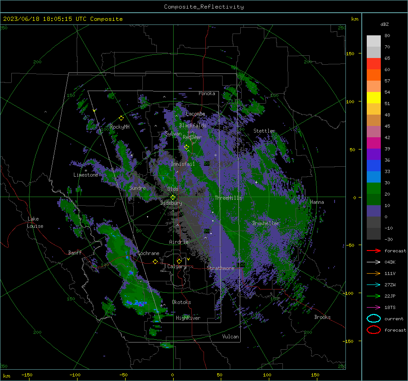Click the orange 111V arrow icon
This screenshot has height=381, width=408.
click(374, 273)
